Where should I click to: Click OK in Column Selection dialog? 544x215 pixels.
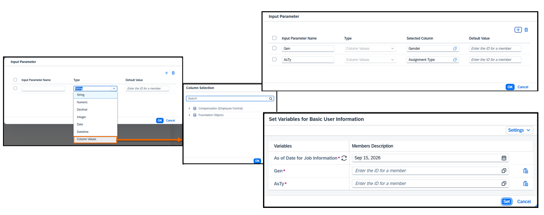click(x=257, y=161)
